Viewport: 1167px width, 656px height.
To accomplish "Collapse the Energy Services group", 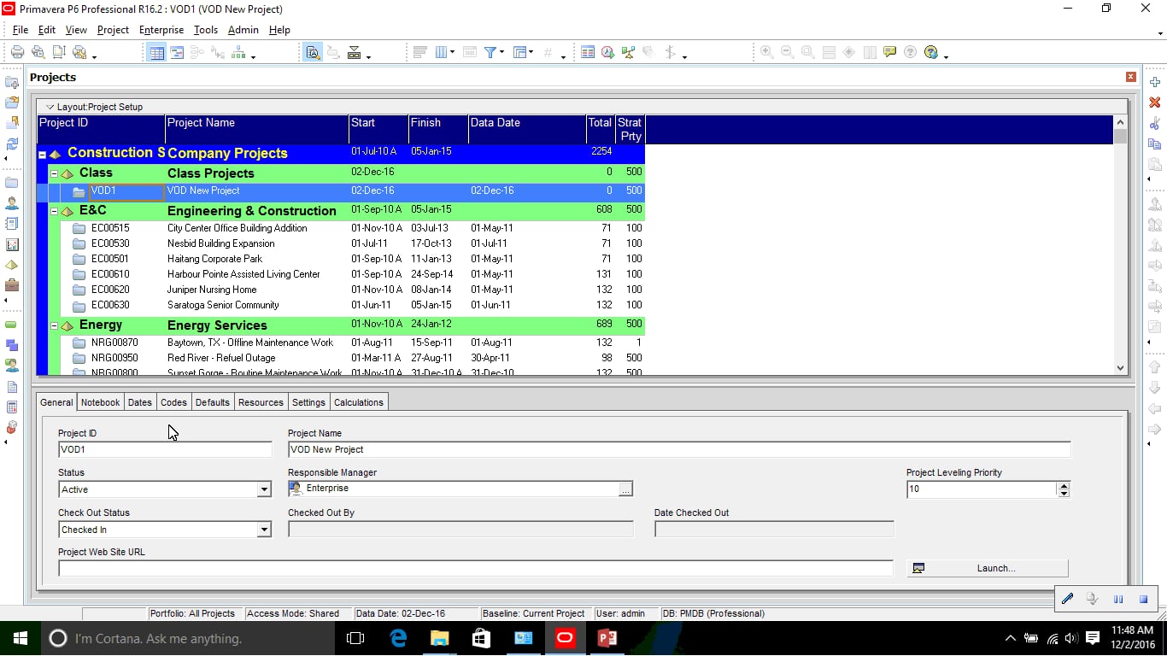I will point(54,325).
